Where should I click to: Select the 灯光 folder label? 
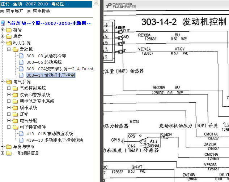tap(24, 114)
